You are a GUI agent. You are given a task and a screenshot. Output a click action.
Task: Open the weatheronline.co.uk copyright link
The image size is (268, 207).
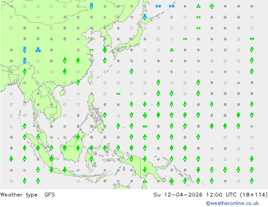tap(232, 203)
